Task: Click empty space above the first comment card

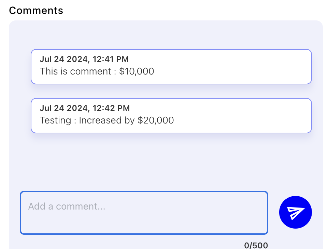Action: click(x=171, y=35)
